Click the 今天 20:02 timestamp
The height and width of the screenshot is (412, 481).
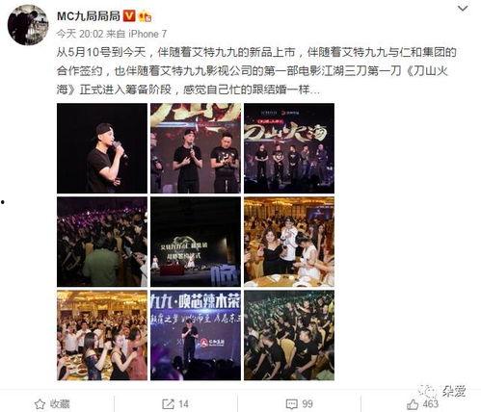coord(80,34)
